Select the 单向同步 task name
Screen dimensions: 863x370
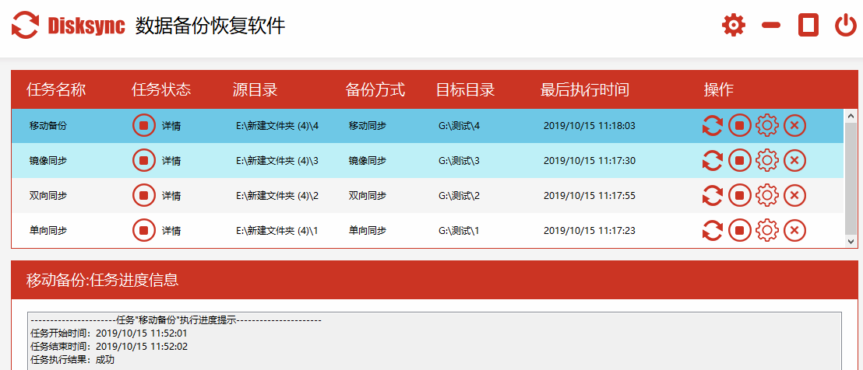click(x=48, y=231)
